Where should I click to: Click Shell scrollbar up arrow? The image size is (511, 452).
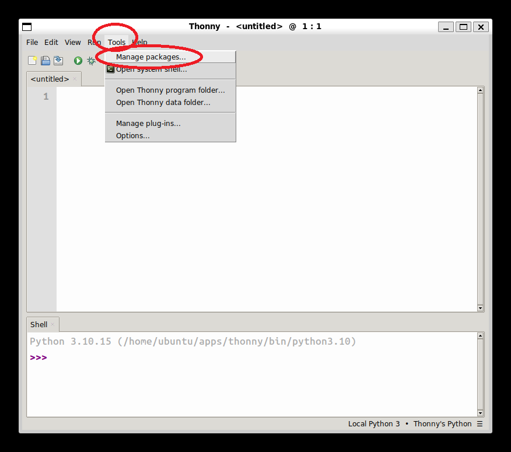point(480,336)
